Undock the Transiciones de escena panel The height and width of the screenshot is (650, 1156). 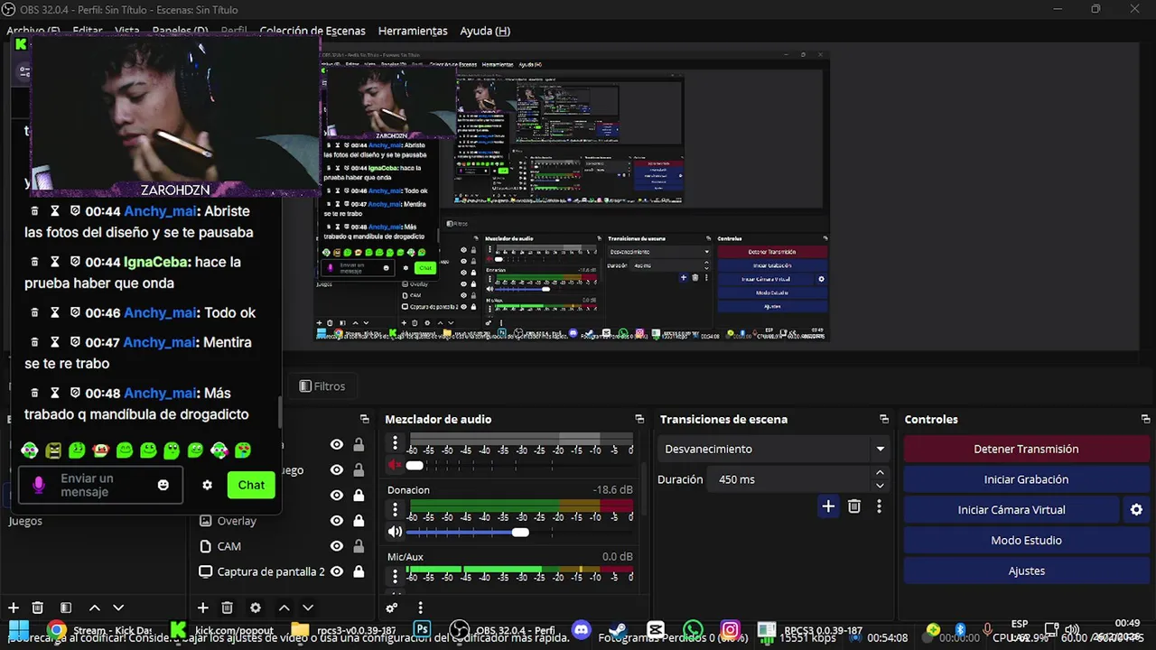pyautogui.click(x=884, y=419)
